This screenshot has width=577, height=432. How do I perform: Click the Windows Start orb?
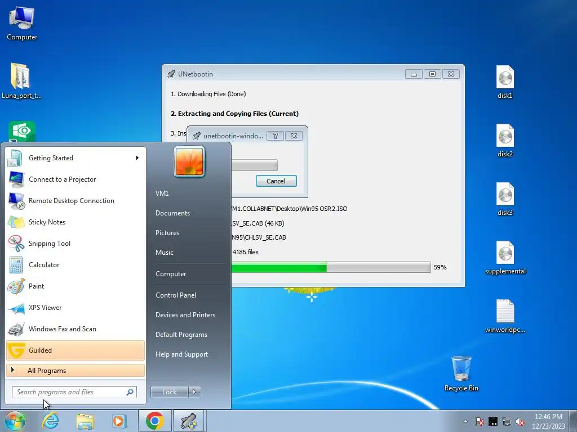[x=15, y=421]
